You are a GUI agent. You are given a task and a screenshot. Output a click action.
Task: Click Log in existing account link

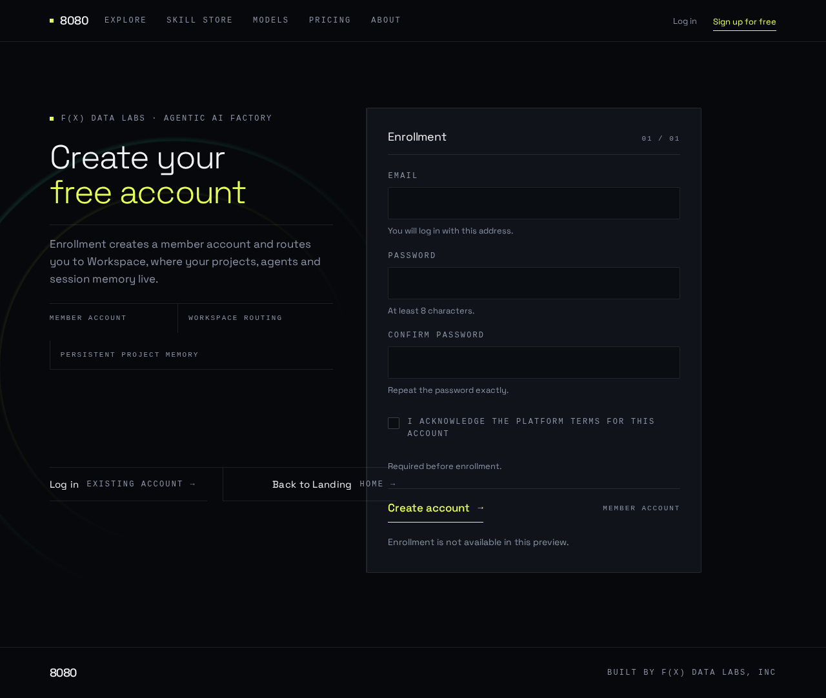tap(128, 484)
